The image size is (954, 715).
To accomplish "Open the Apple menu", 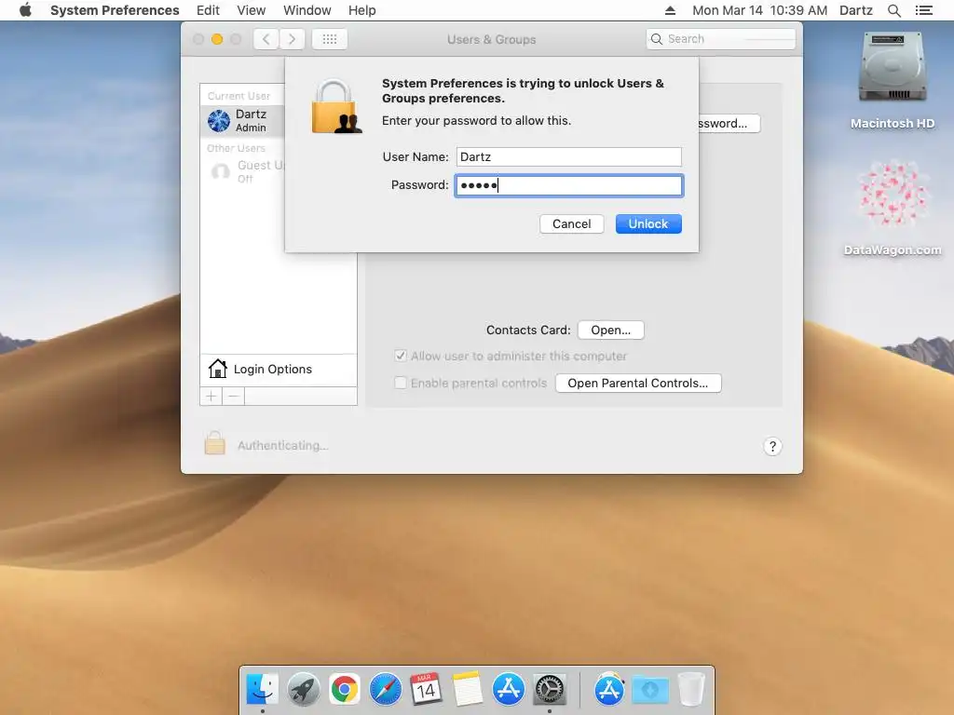I will 25,10.
